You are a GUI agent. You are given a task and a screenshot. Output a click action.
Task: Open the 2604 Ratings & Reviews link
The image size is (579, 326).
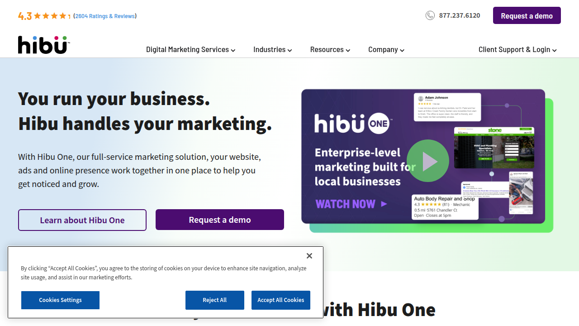tap(105, 16)
